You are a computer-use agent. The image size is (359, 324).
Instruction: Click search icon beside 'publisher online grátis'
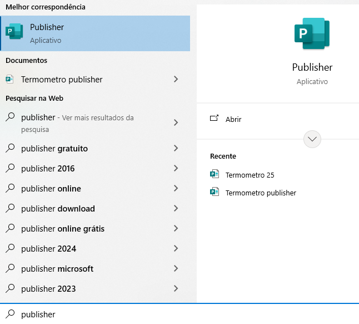tap(10, 228)
